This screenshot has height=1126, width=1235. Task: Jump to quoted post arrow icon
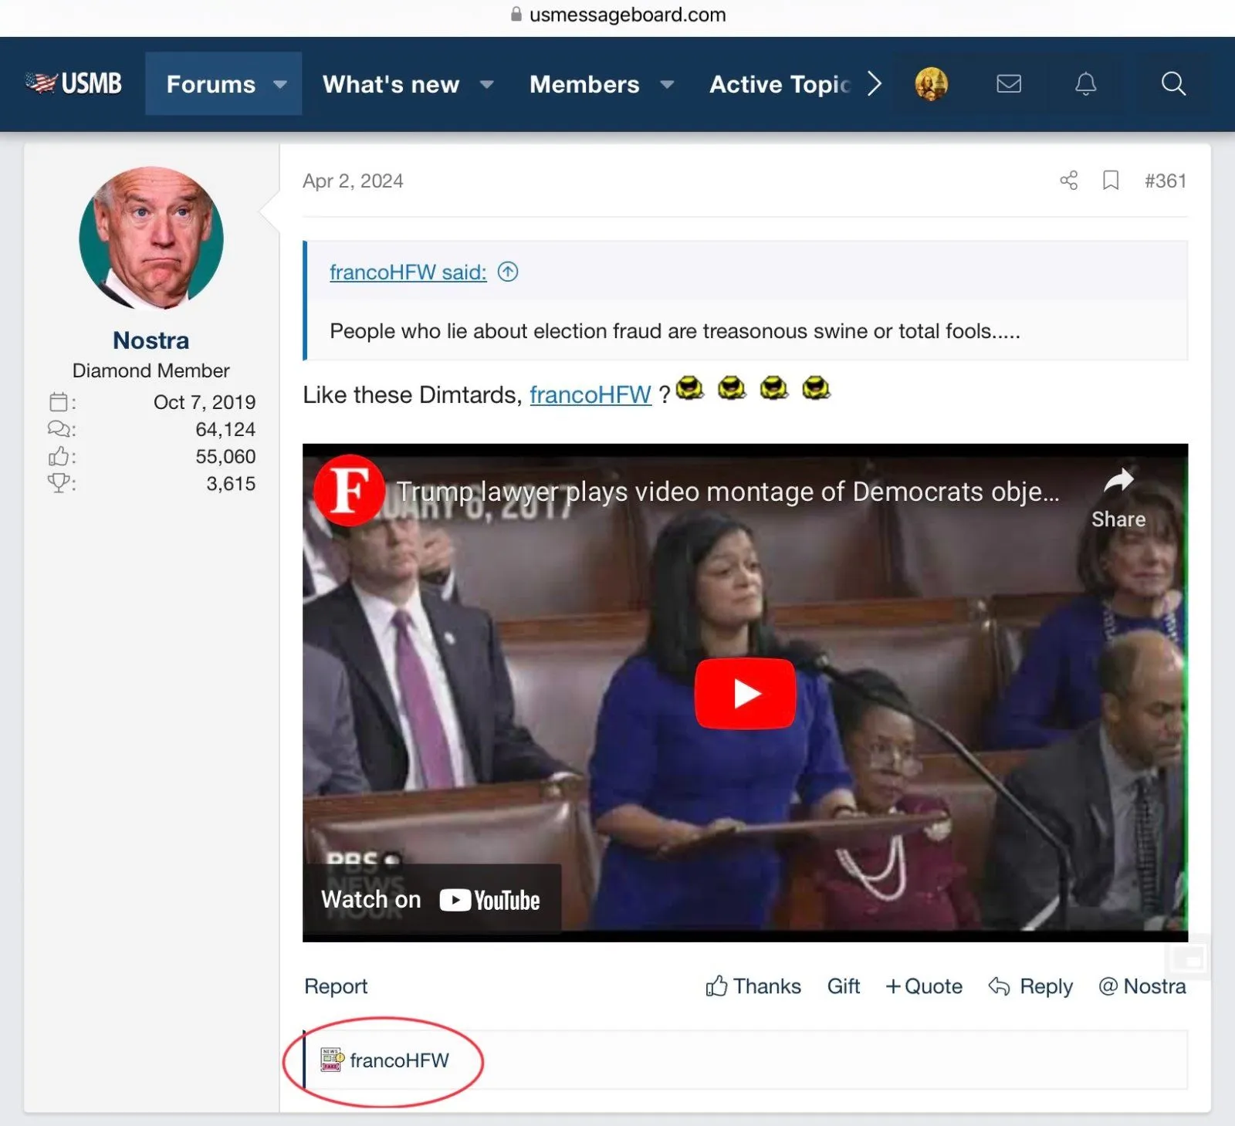pos(508,272)
